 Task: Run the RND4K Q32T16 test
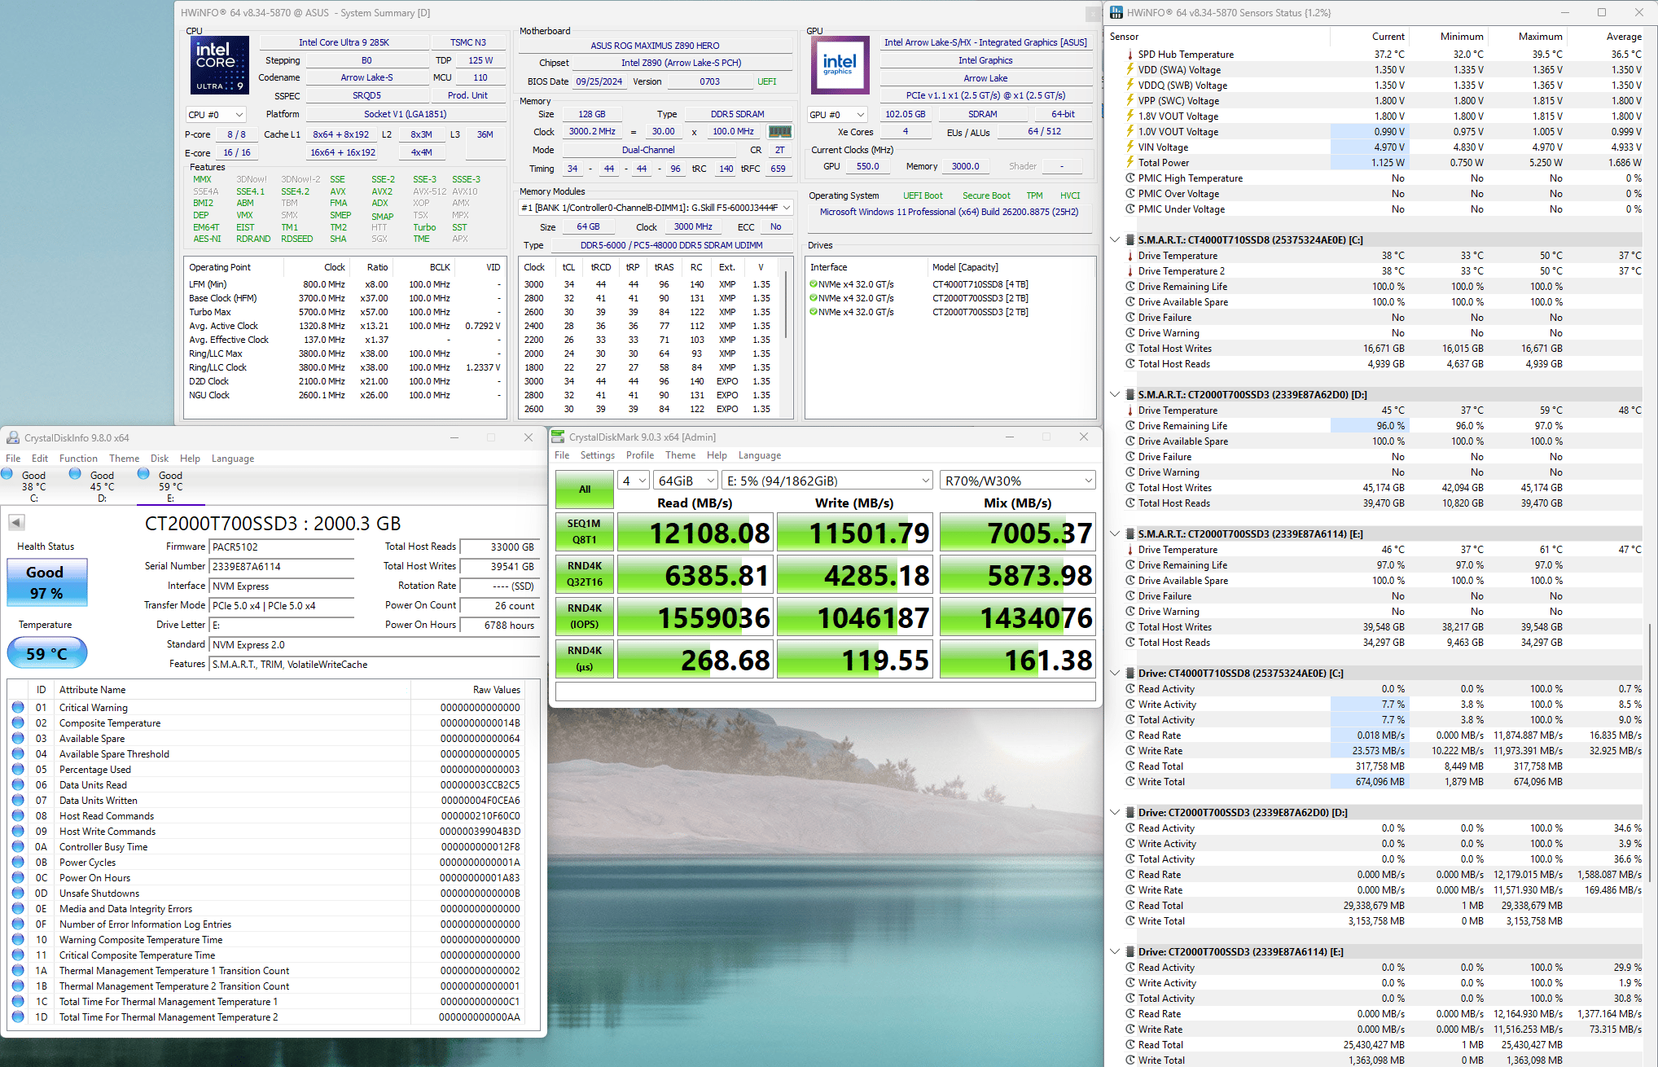click(585, 574)
